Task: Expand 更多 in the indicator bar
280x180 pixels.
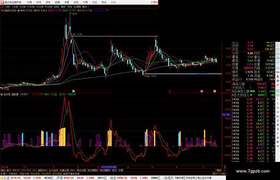Action: coord(114,170)
